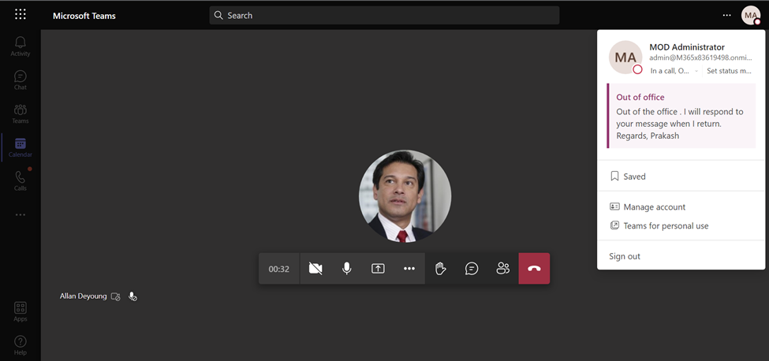Switch to Calendar view

pos(20,147)
